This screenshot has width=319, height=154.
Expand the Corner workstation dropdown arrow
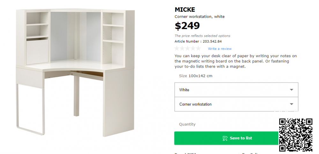(x=291, y=104)
